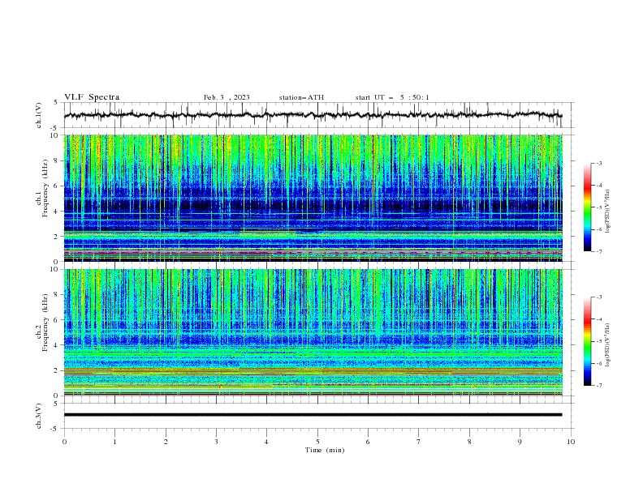This screenshot has width=643, height=496.
Task: Click the ch.2 PSD color bar
Action: [588, 341]
